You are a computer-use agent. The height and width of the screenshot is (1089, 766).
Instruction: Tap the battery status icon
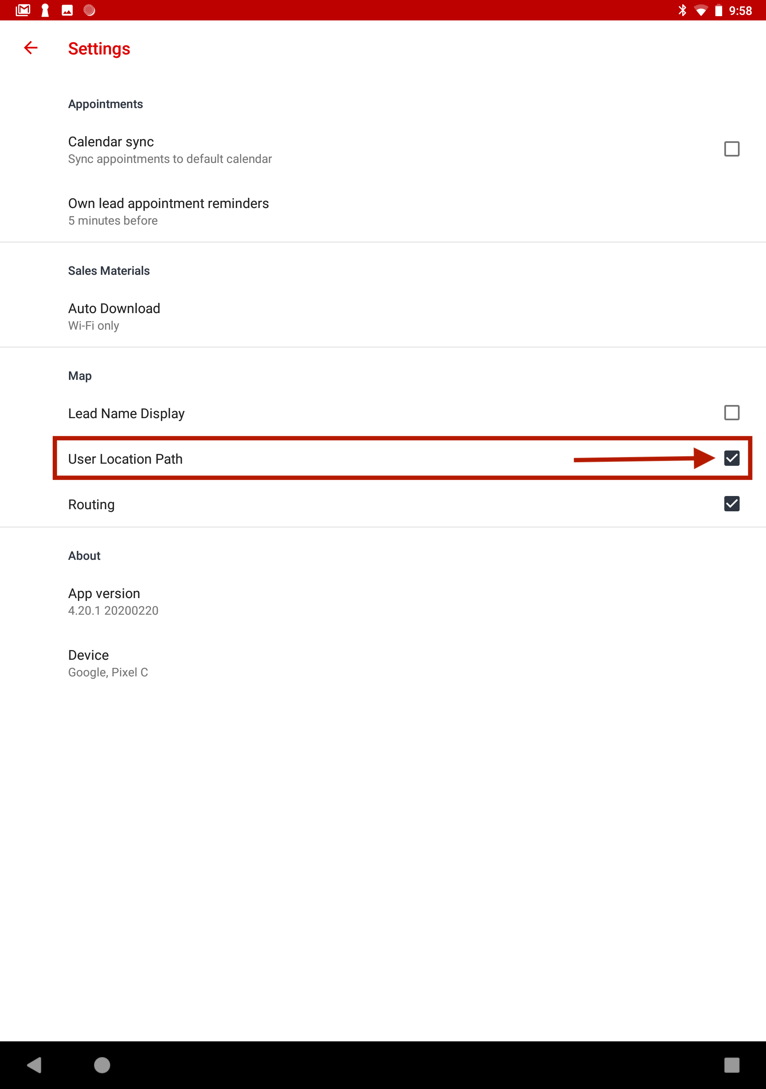click(x=718, y=10)
